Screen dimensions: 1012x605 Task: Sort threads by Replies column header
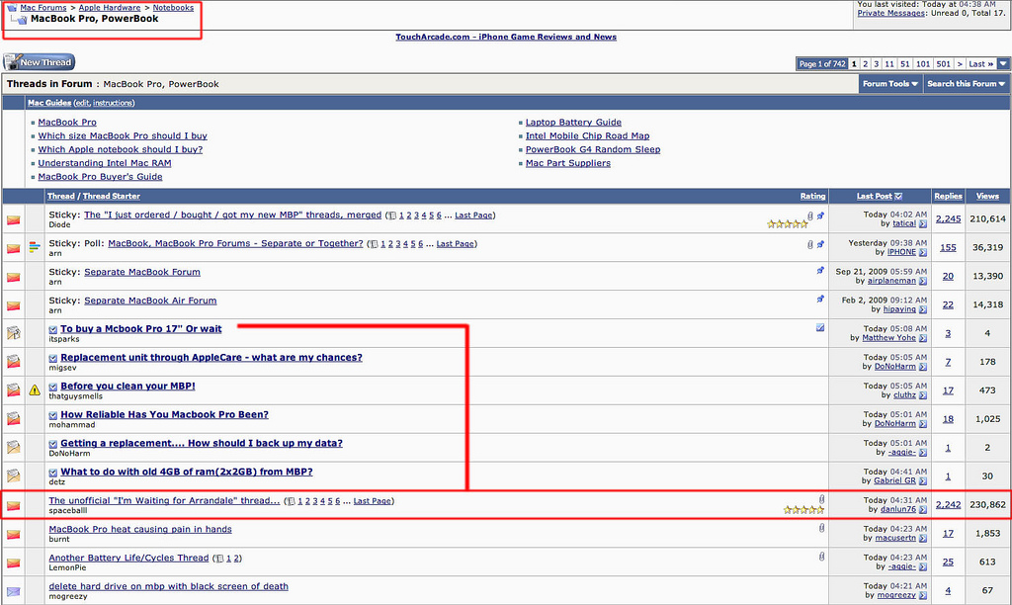[x=948, y=197]
